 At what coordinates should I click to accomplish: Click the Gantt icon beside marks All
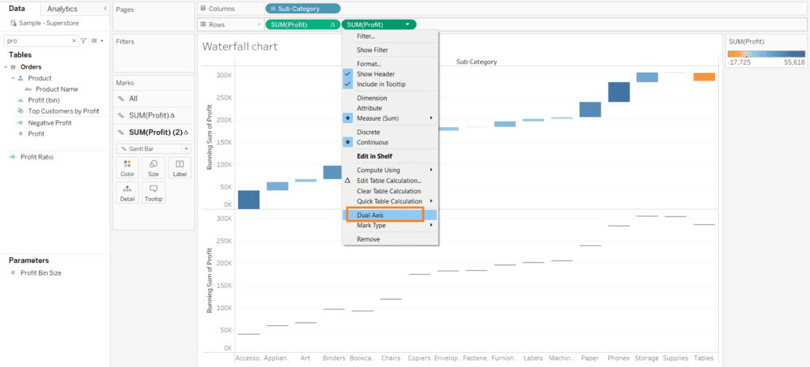click(x=121, y=99)
